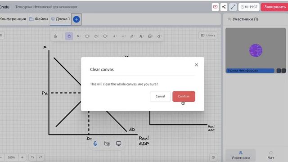Add a new board with plus button
Image resolution: width=288 pixels, height=162 pixels.
(76, 19)
